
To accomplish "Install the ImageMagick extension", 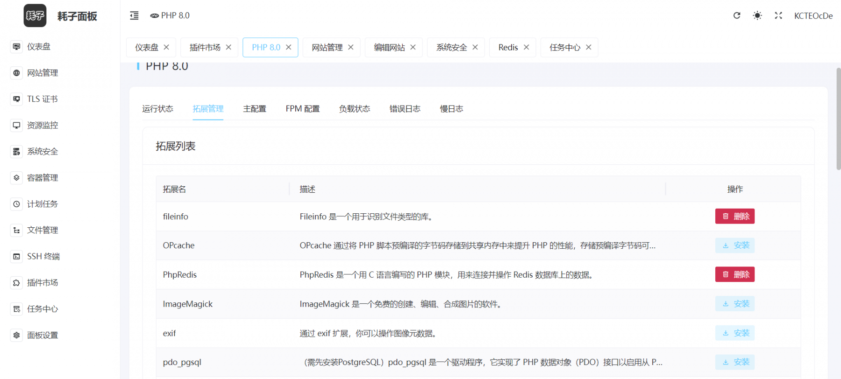I will 735,304.
